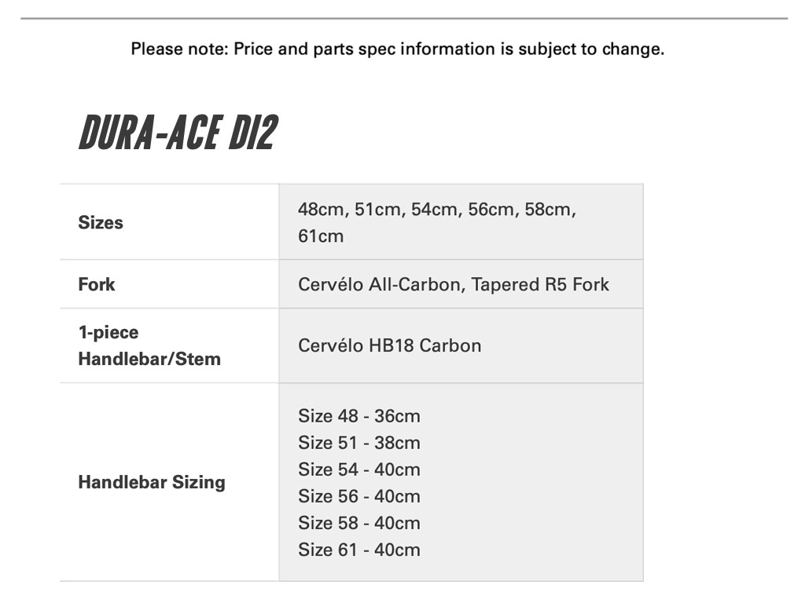Screen dimensions: 805x603
Task: Click the 48cm to 61cm sizes list
Action: coord(436,222)
